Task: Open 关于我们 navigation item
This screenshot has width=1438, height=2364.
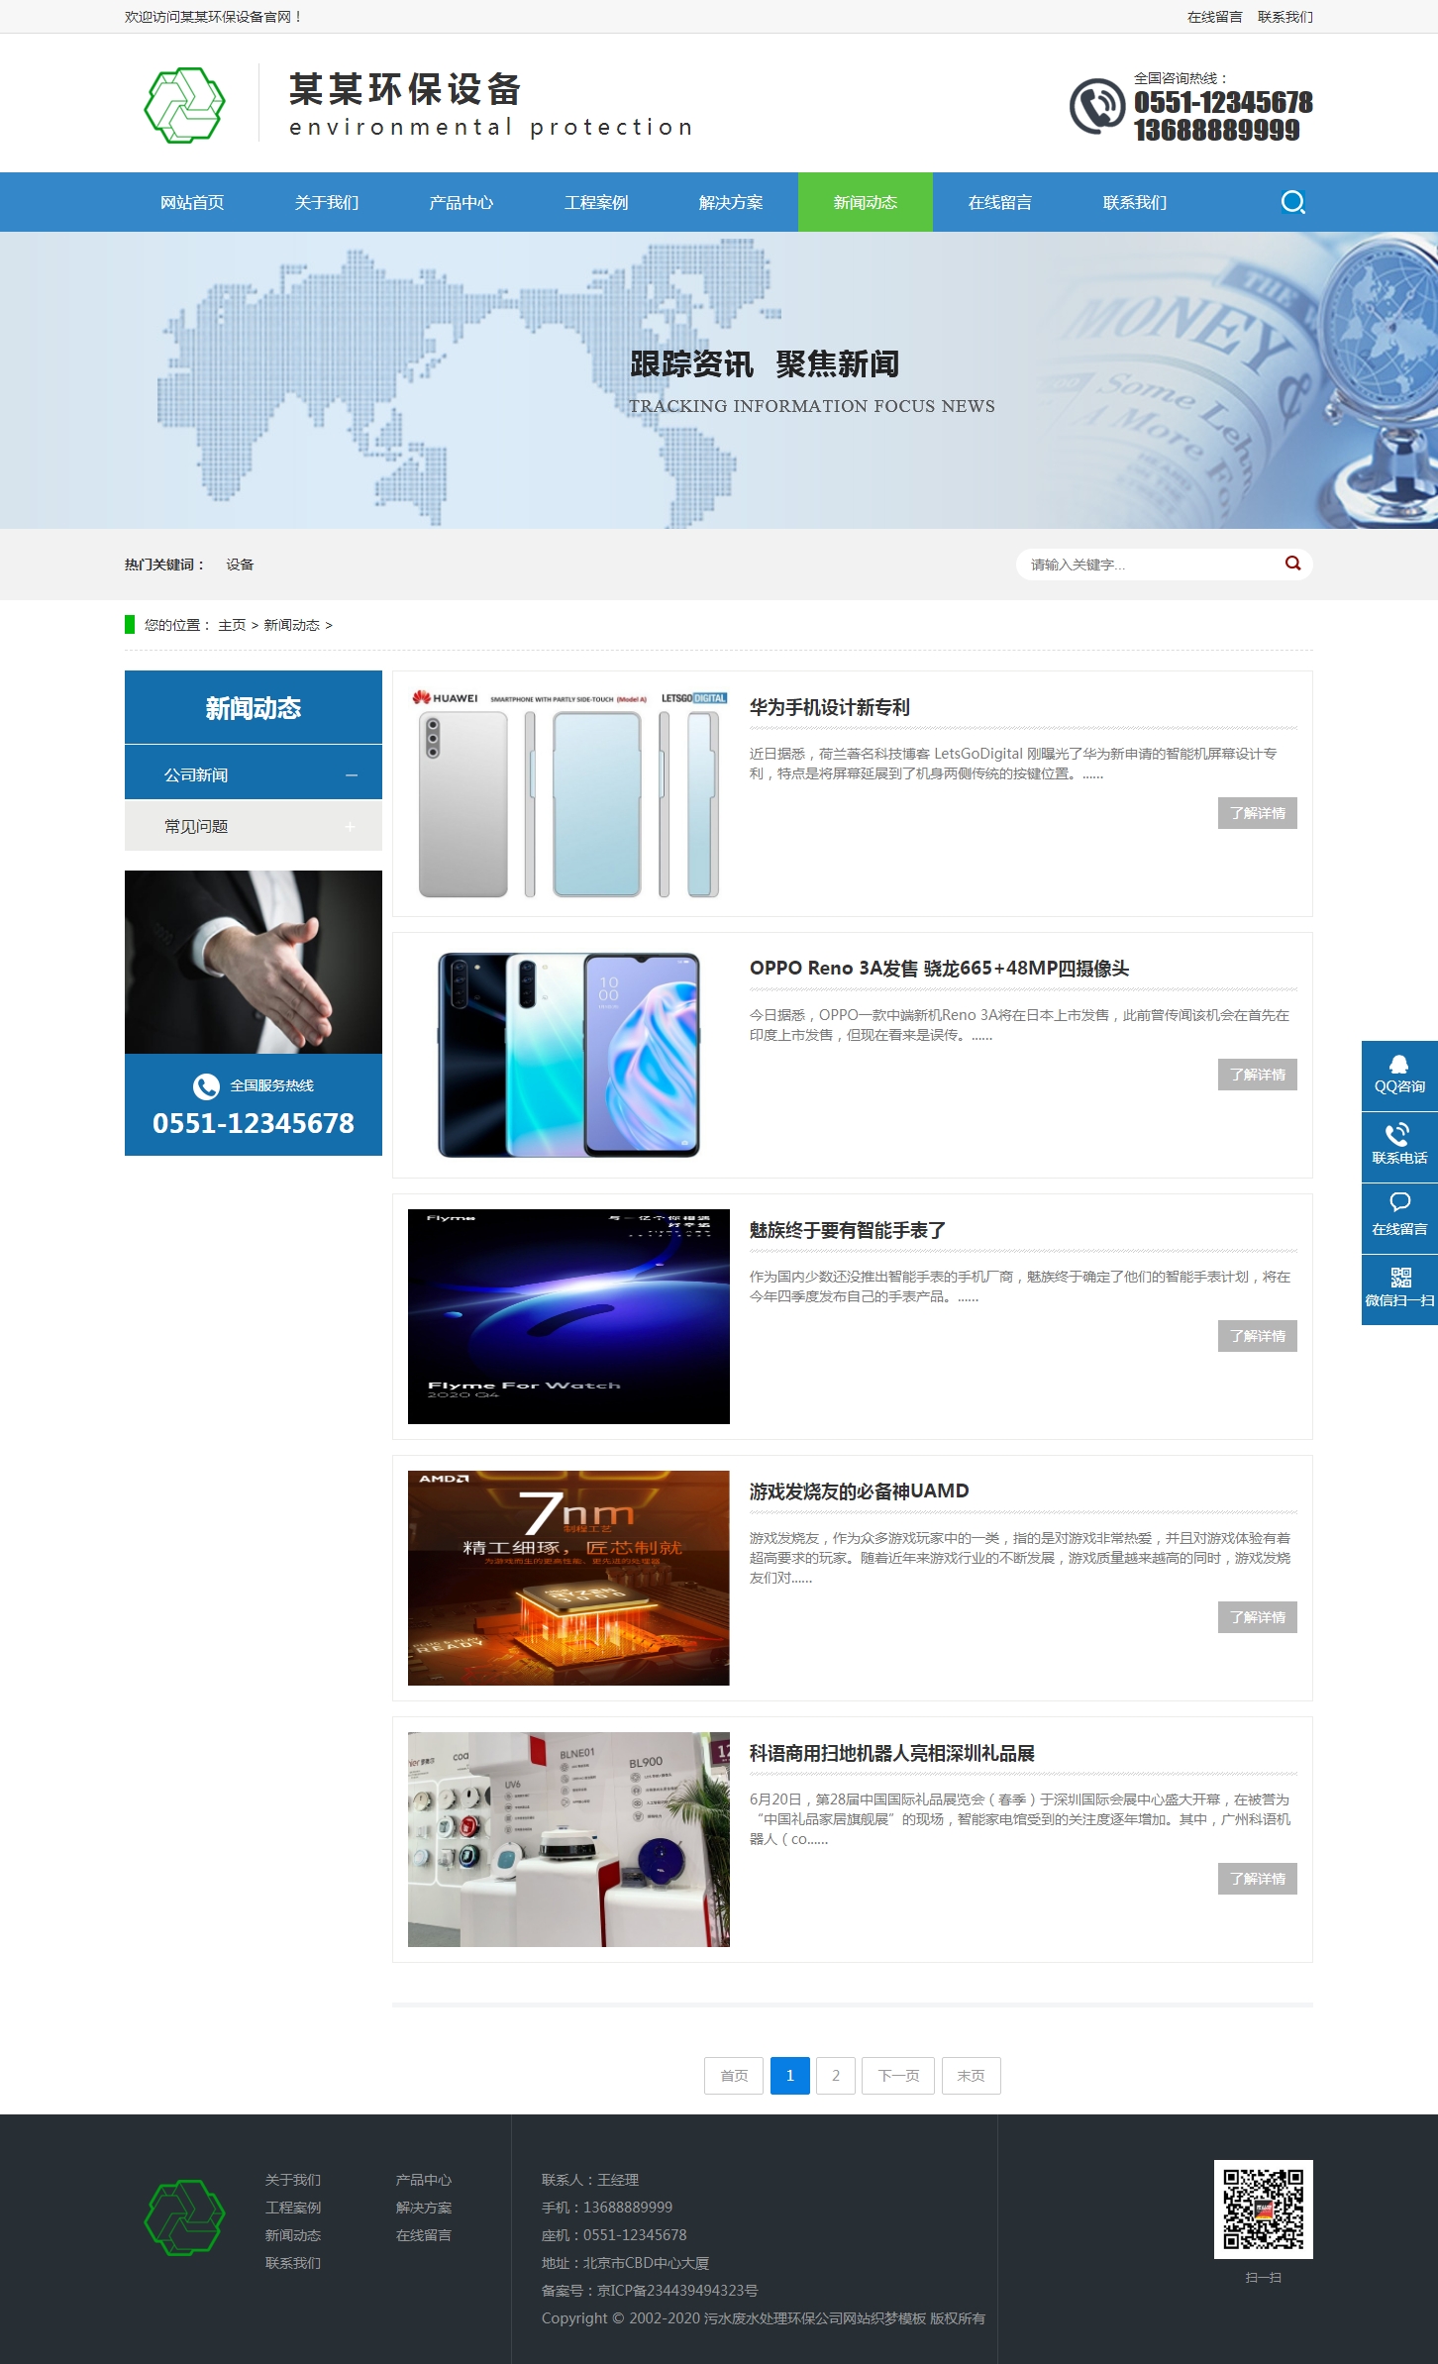Action: (327, 202)
